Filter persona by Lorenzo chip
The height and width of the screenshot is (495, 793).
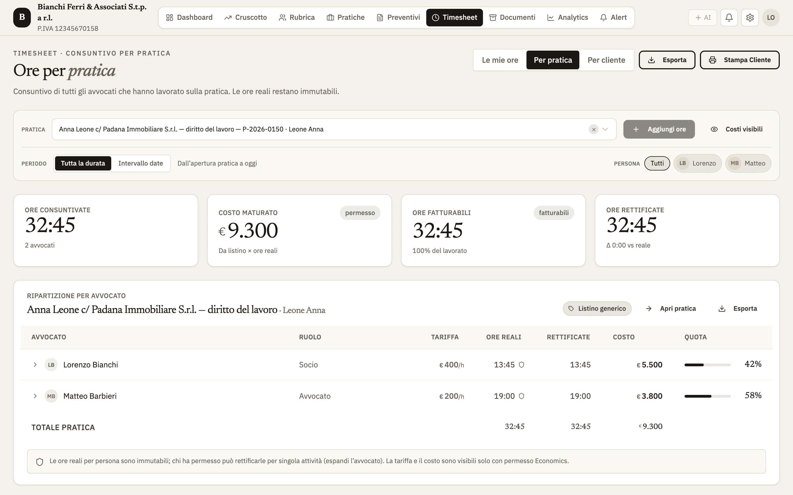(x=697, y=163)
